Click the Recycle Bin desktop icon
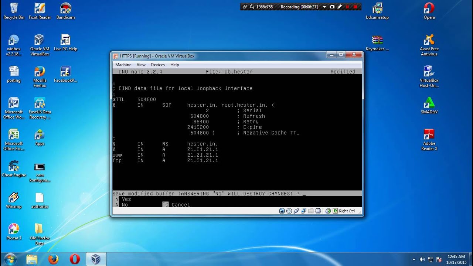The width and height of the screenshot is (473, 266). click(14, 11)
